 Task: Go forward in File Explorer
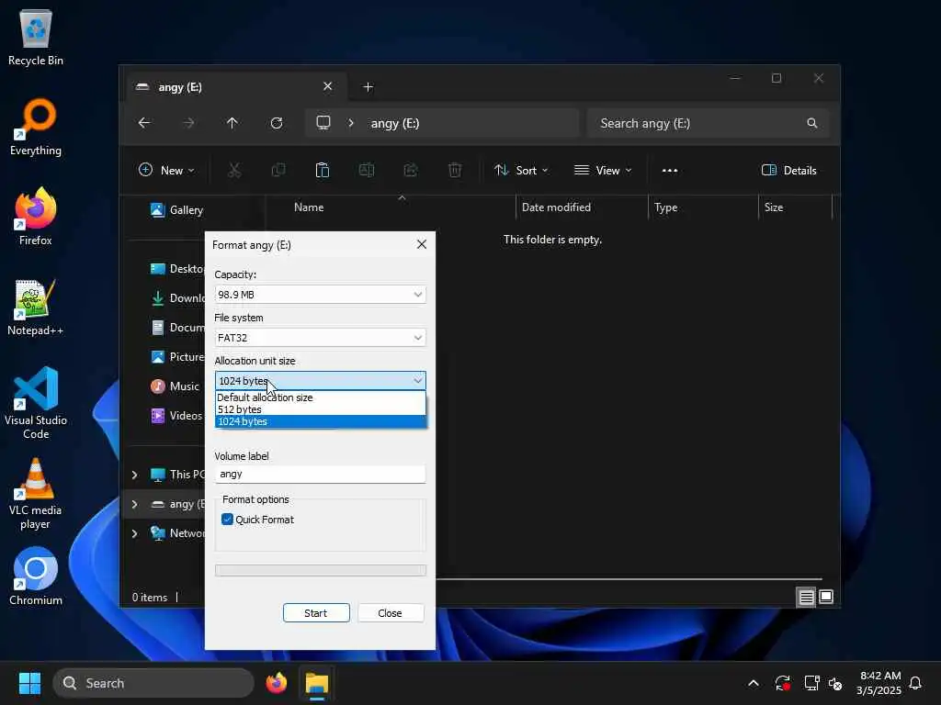point(188,123)
